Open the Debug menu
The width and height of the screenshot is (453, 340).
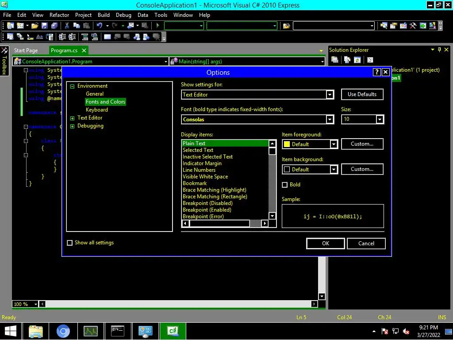point(123,15)
